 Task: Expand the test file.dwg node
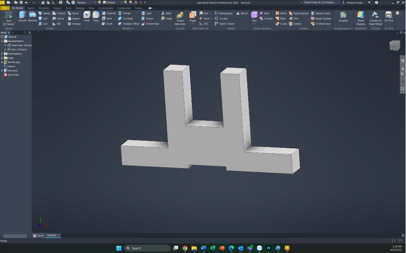coord(2,62)
